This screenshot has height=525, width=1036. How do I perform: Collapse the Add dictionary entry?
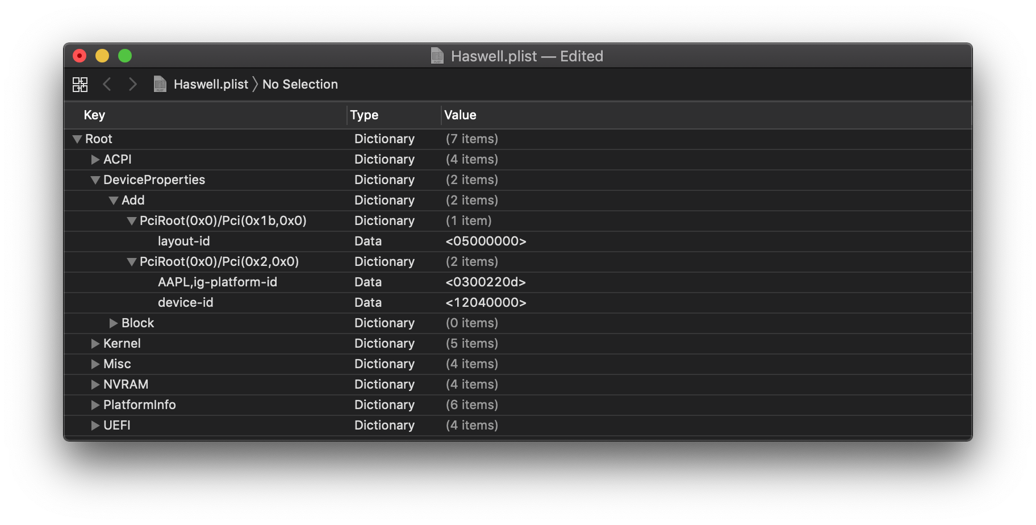click(x=113, y=200)
